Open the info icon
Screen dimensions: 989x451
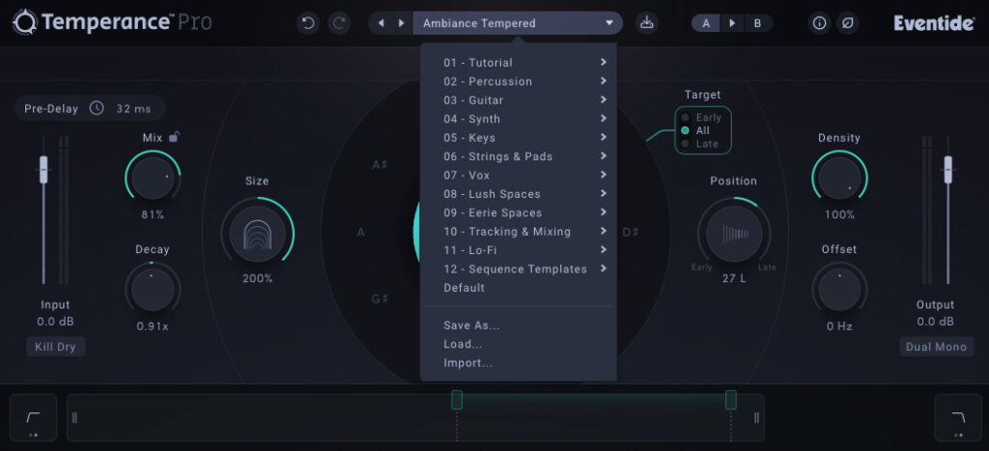pos(819,23)
